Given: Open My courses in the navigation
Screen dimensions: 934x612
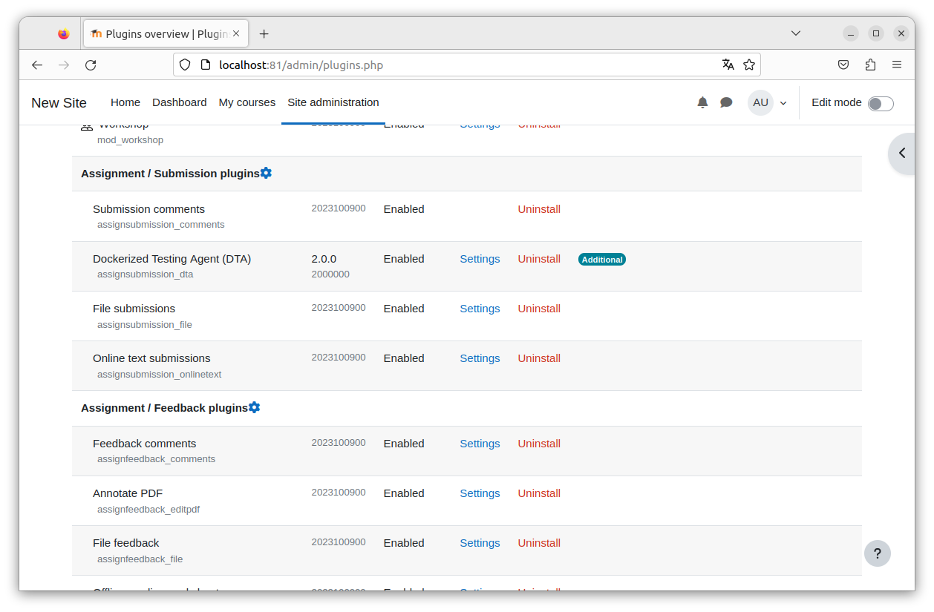Looking at the screenshot, I should click(x=247, y=102).
